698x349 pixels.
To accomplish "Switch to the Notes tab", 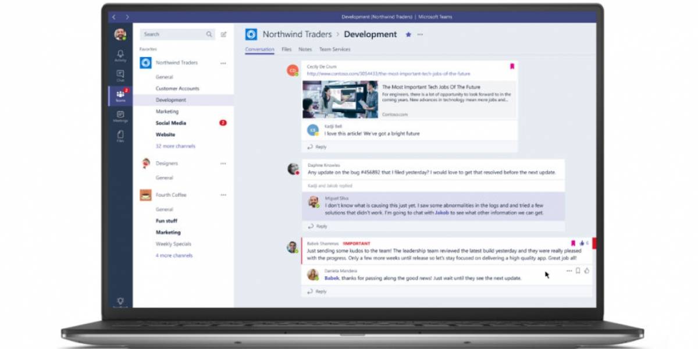I will (305, 49).
